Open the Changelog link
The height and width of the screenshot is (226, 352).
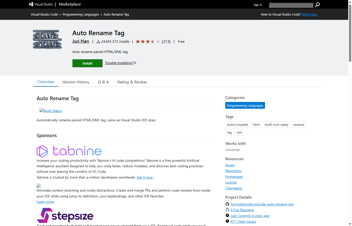point(234,188)
